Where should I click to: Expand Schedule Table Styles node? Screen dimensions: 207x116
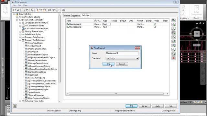click(20, 101)
